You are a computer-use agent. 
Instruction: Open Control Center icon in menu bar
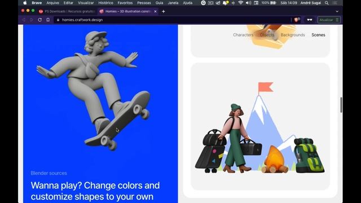point(335,3)
